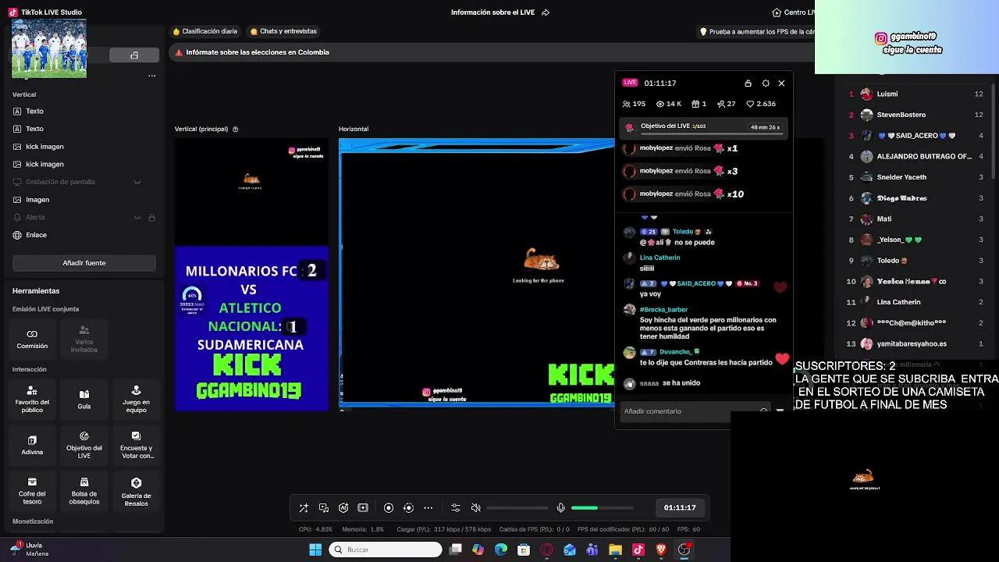Expand the Vertical (principal) scene options
The height and width of the screenshot is (562, 999).
tap(235, 129)
